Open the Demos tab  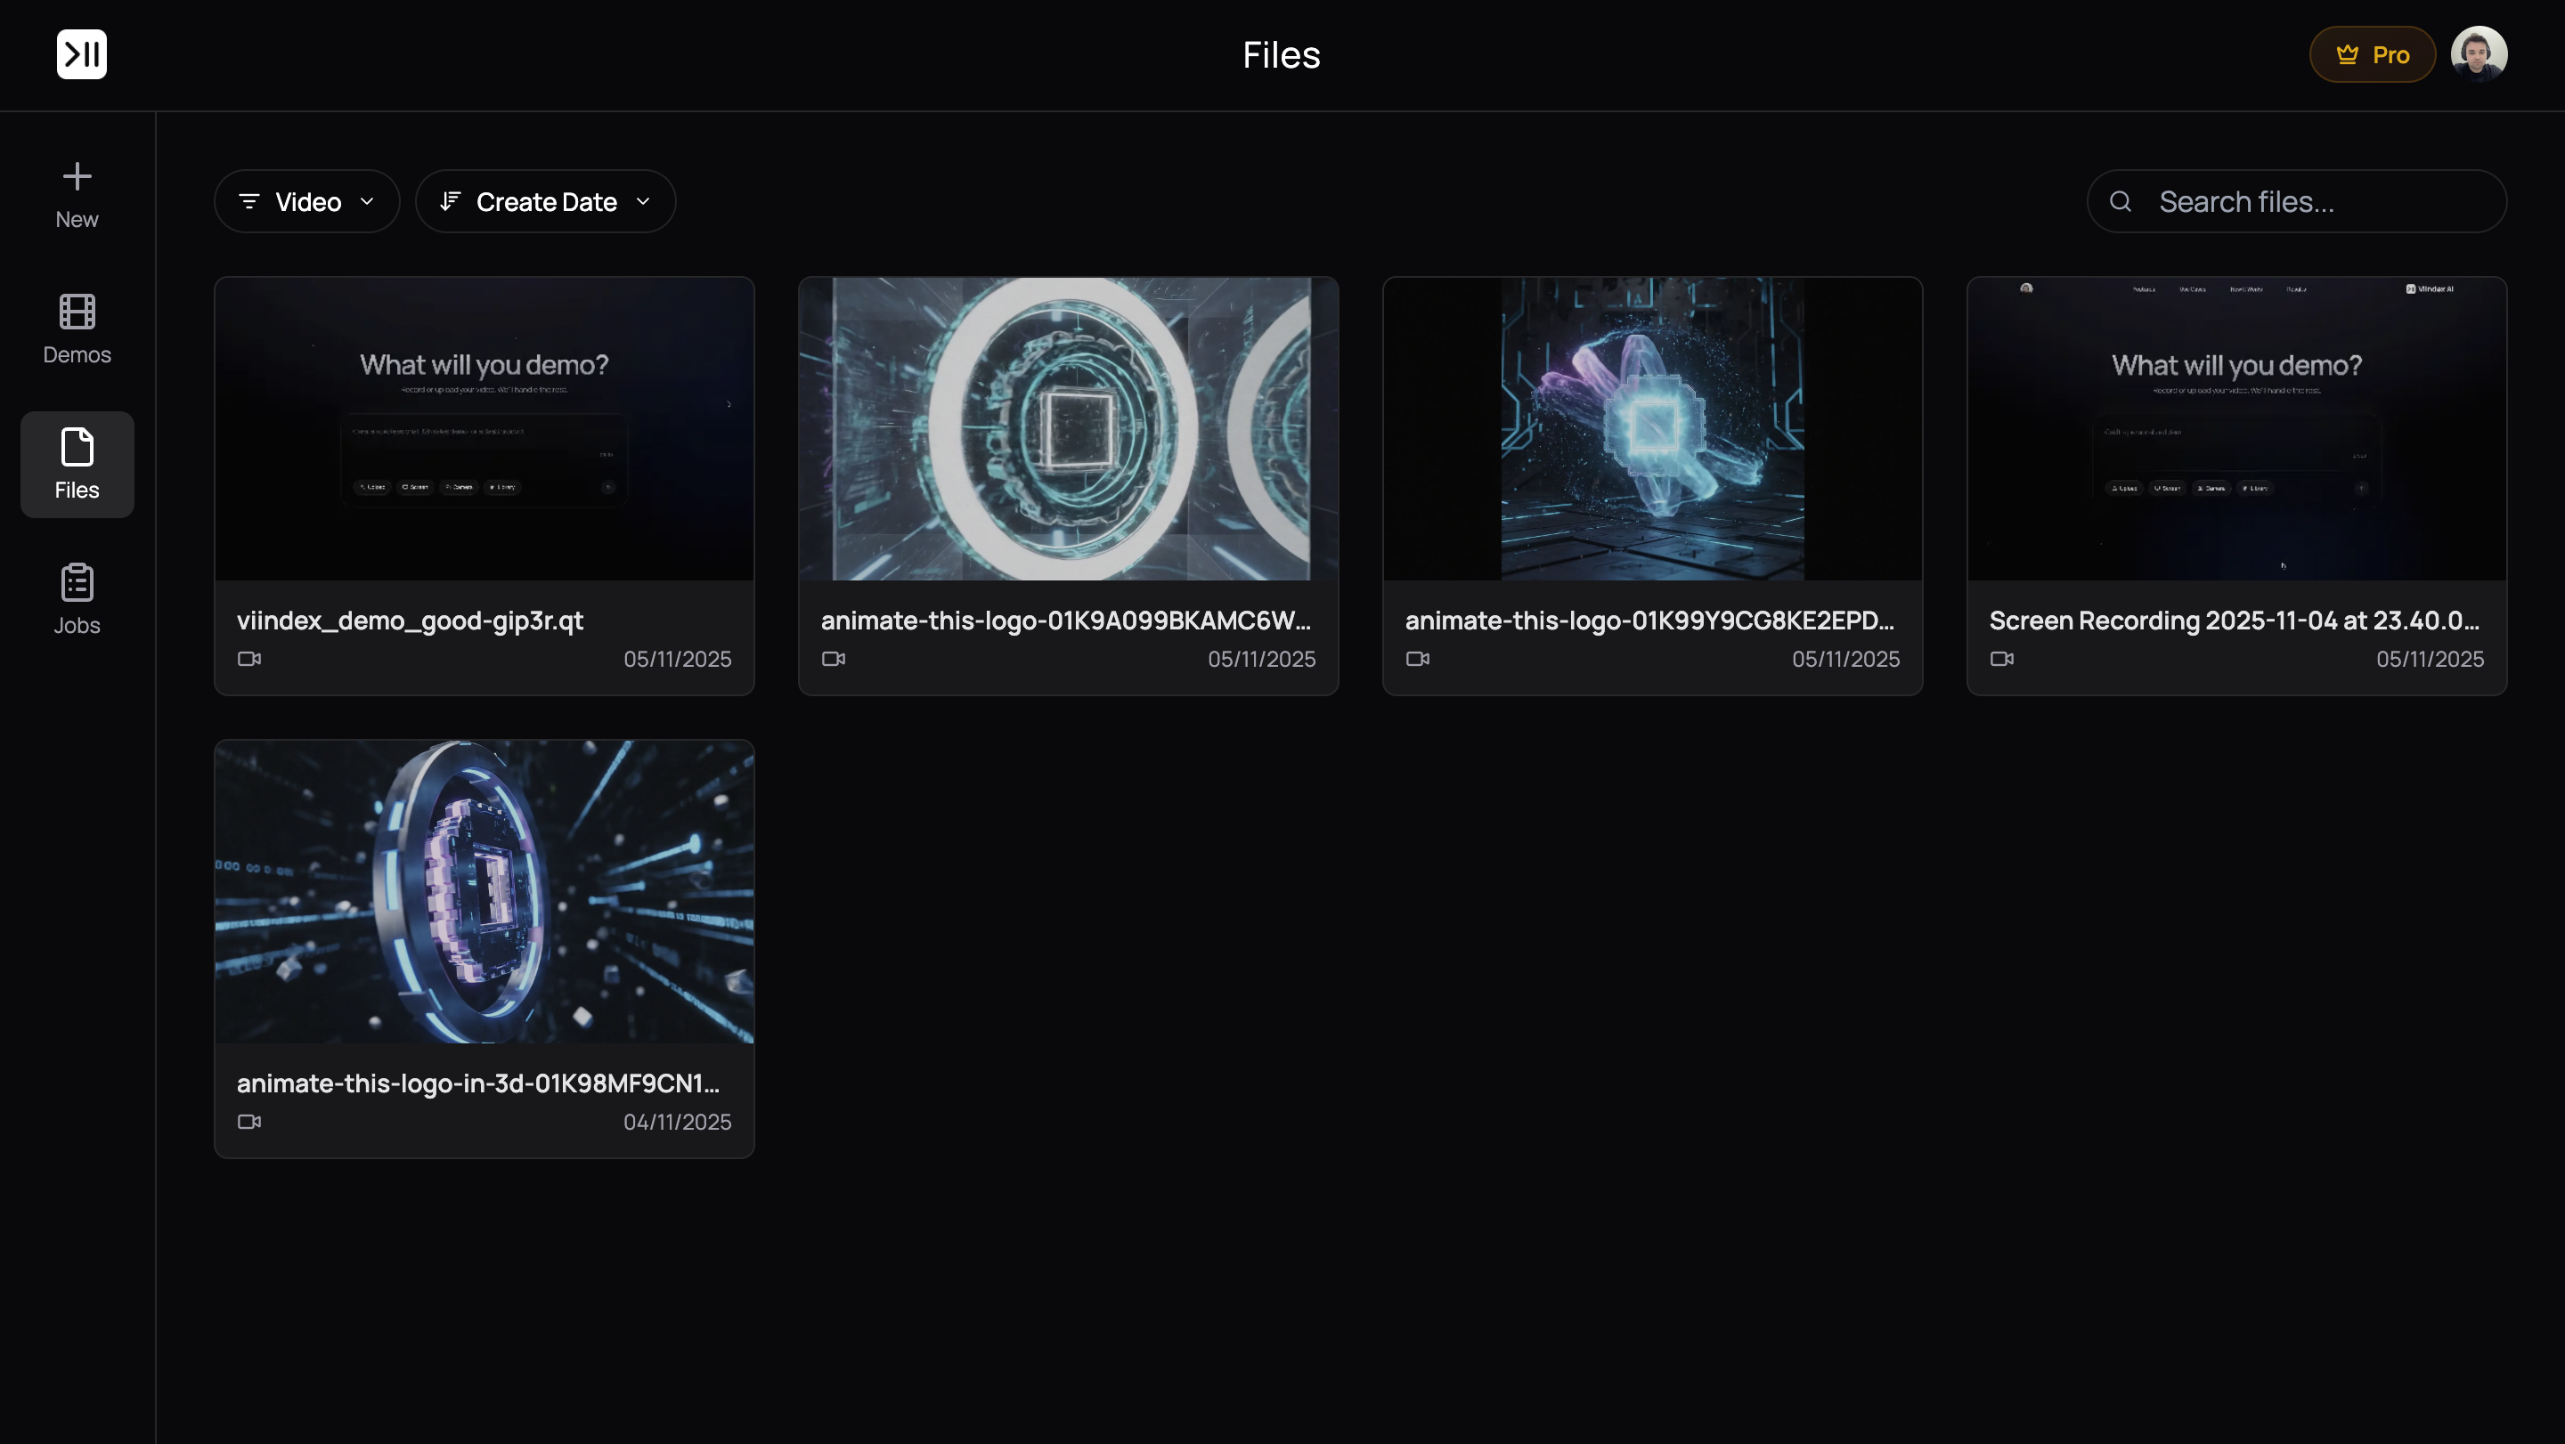(77, 329)
